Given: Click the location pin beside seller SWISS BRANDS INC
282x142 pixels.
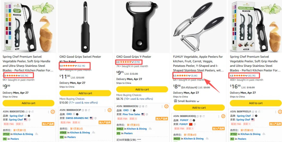Looking at the screenshot, I should click(x=96, y=118).
